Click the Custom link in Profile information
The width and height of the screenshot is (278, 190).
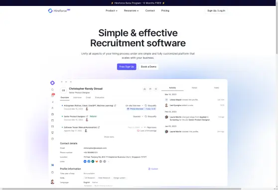tap(153, 169)
